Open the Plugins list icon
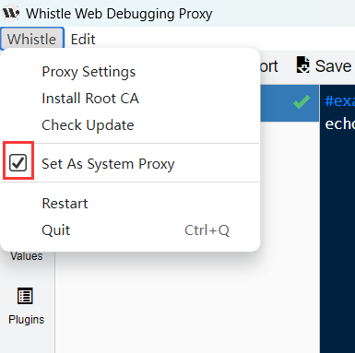Viewport: 355px width, 353px height. pos(25,296)
